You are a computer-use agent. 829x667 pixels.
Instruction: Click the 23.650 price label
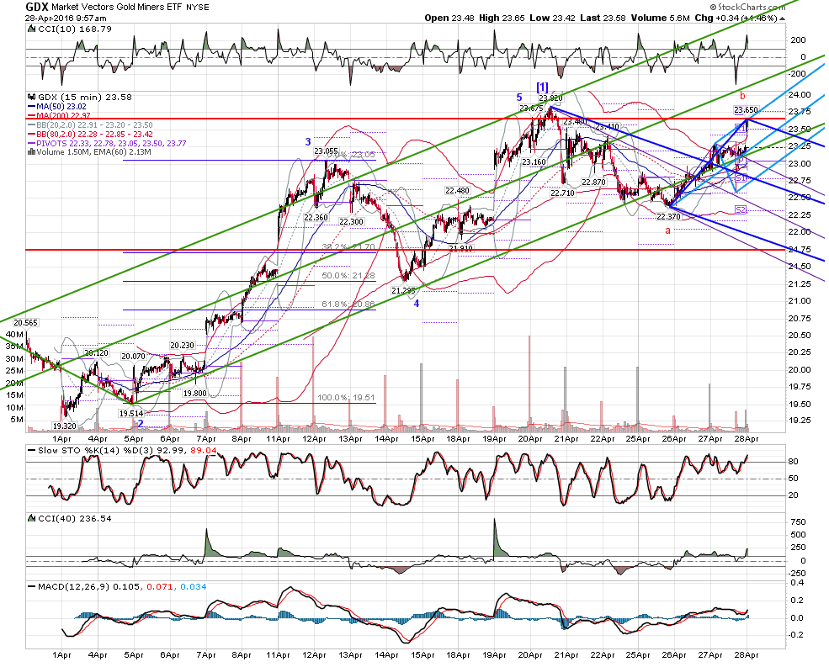click(746, 110)
